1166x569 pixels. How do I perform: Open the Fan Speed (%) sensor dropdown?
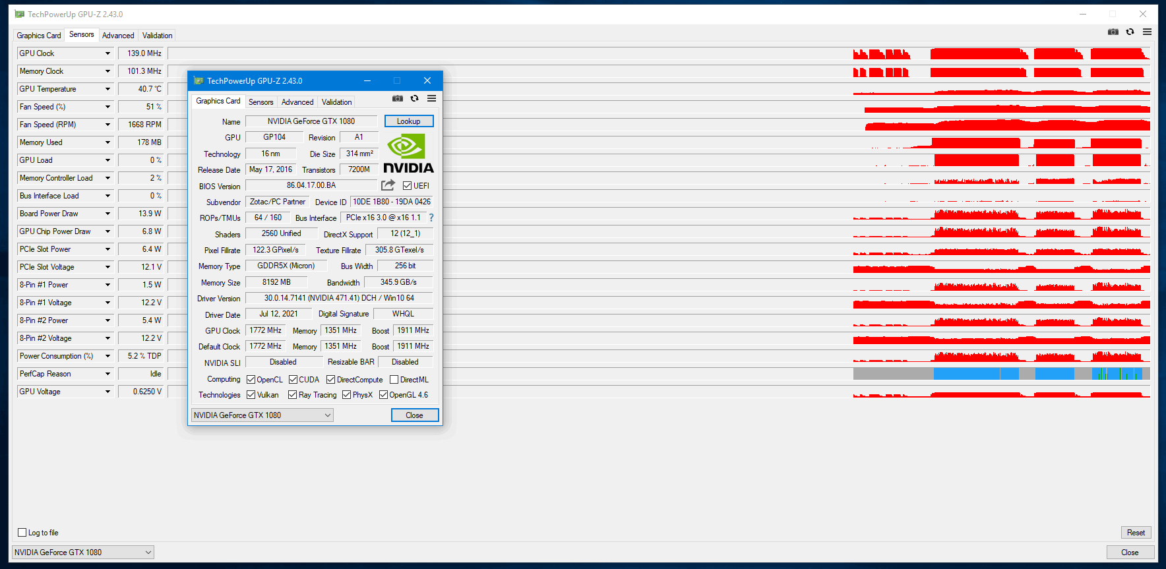pyautogui.click(x=107, y=107)
